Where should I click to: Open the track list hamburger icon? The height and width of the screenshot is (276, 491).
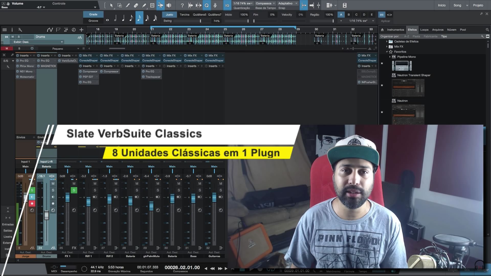(x=4, y=30)
